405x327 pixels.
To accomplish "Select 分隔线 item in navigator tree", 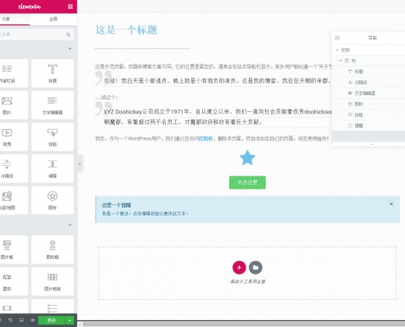I will coord(368,83).
